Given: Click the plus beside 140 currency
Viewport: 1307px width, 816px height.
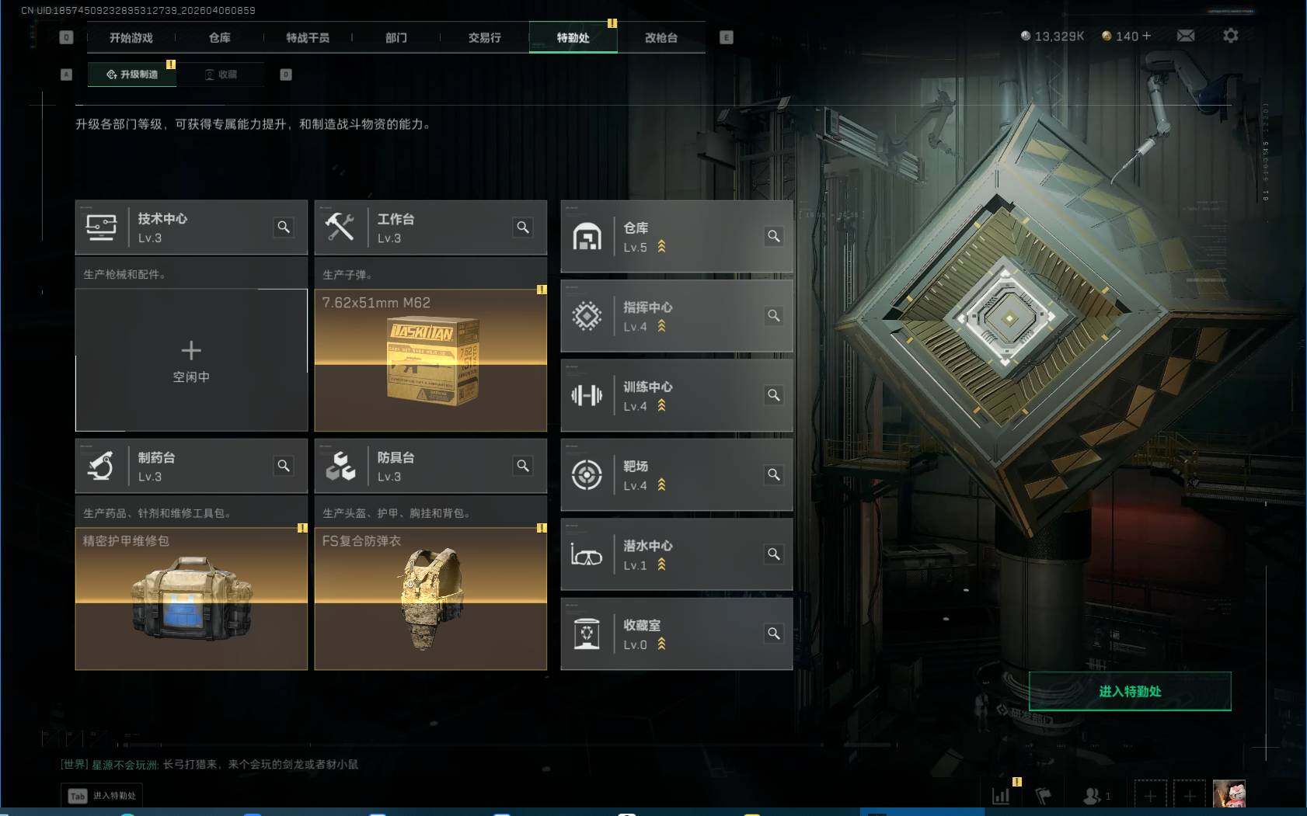Looking at the screenshot, I should (x=1147, y=36).
